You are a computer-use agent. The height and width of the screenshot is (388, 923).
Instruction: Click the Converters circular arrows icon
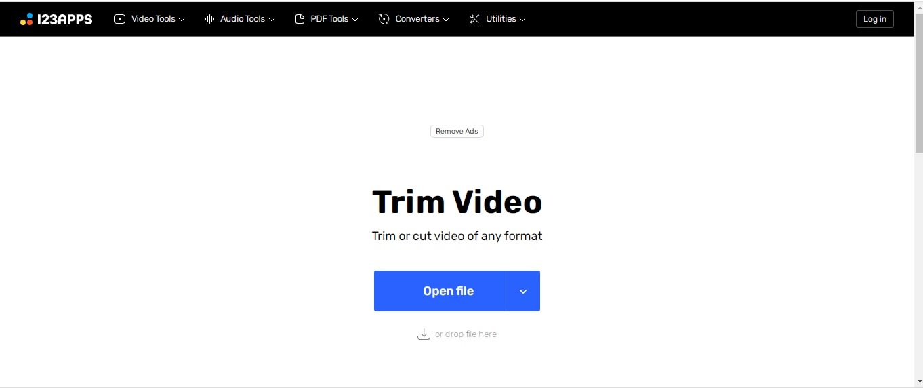(384, 19)
